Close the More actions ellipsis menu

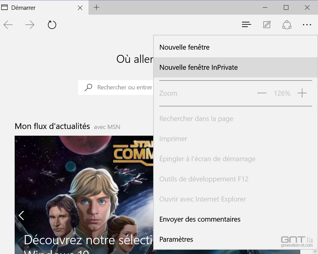(307, 25)
